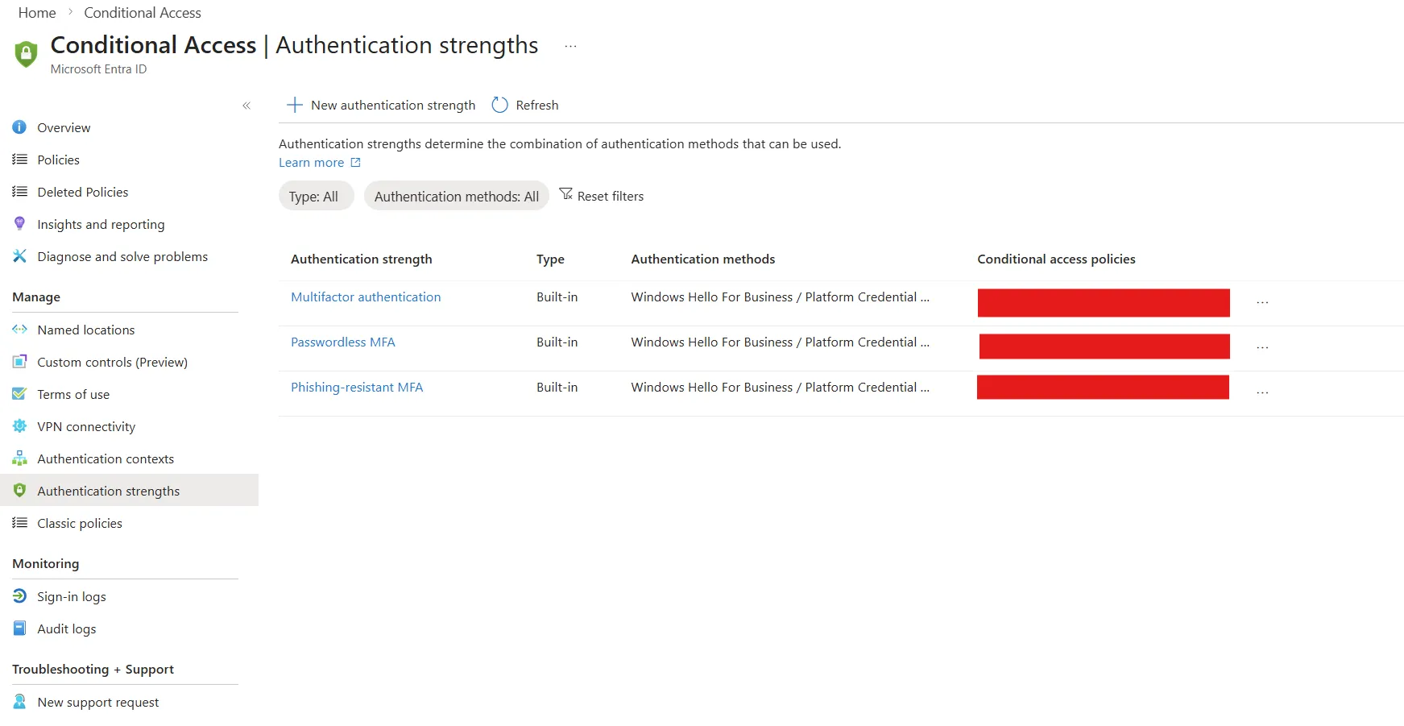Navigate to Deleted Policies

click(82, 192)
